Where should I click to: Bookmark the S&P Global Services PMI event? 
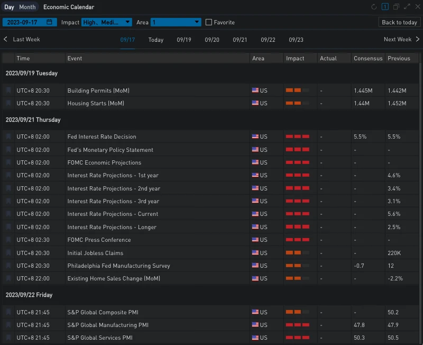pyautogui.click(x=8, y=338)
